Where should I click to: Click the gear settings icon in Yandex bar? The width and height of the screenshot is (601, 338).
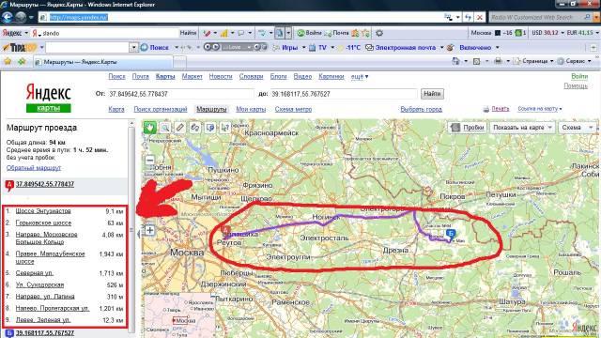(379, 33)
